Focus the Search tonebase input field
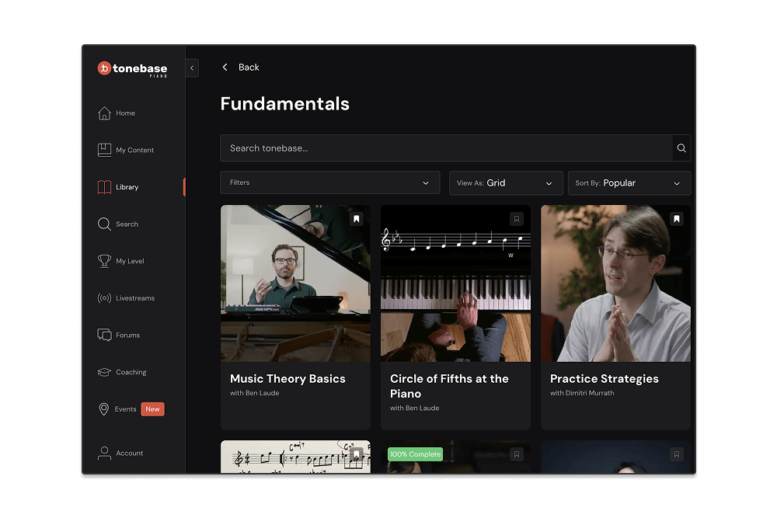Screen dimensions: 777x518 pyautogui.click(x=447, y=148)
